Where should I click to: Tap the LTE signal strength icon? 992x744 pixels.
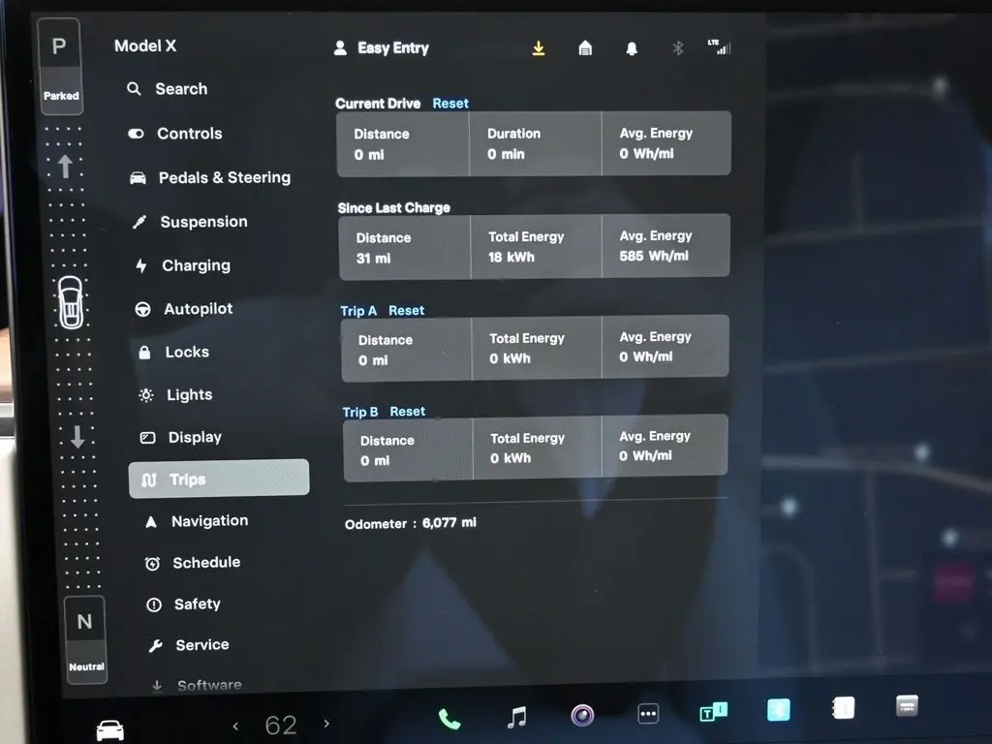(x=720, y=46)
